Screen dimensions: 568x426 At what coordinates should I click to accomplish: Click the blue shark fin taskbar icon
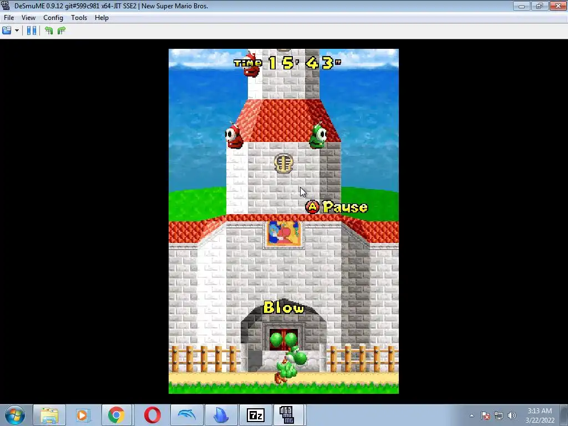tap(221, 415)
